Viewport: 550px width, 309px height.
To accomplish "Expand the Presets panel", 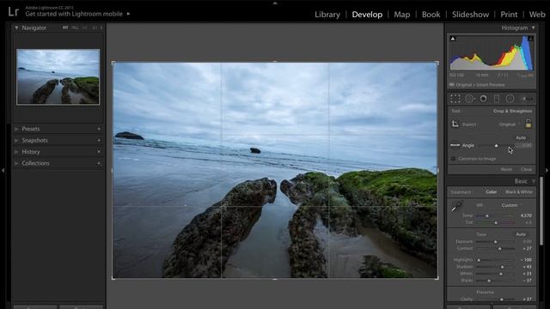I will click(x=16, y=129).
